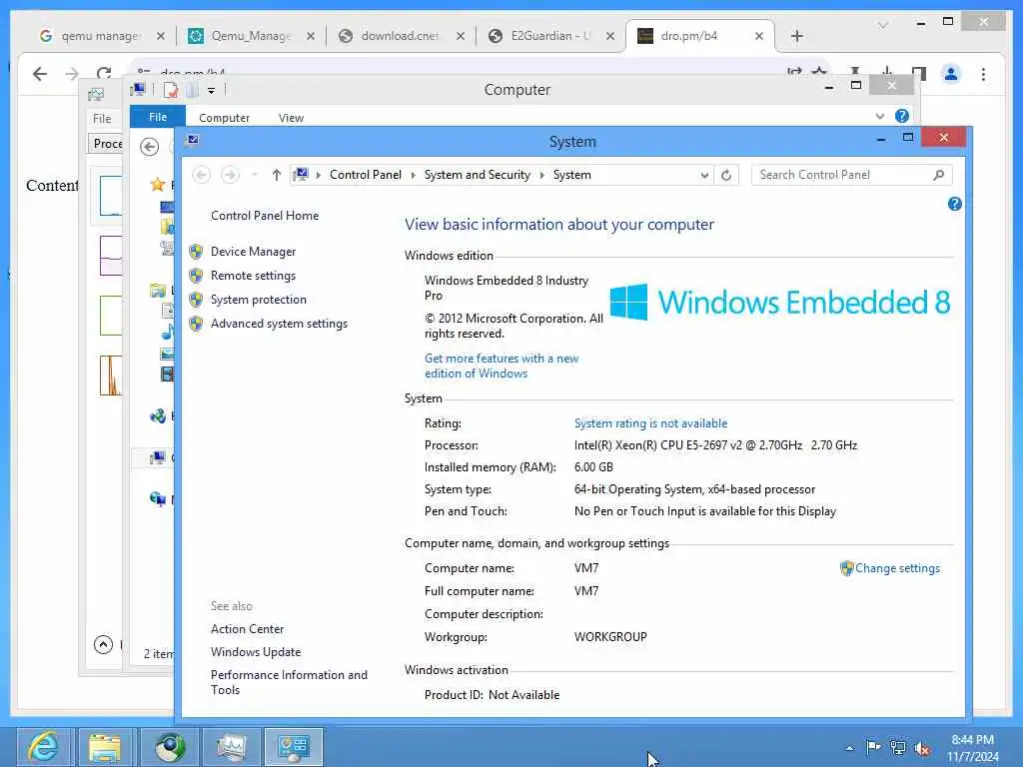Expand the arrow after Control Panel breadcrumb
The height and width of the screenshot is (767, 1023).
click(413, 175)
